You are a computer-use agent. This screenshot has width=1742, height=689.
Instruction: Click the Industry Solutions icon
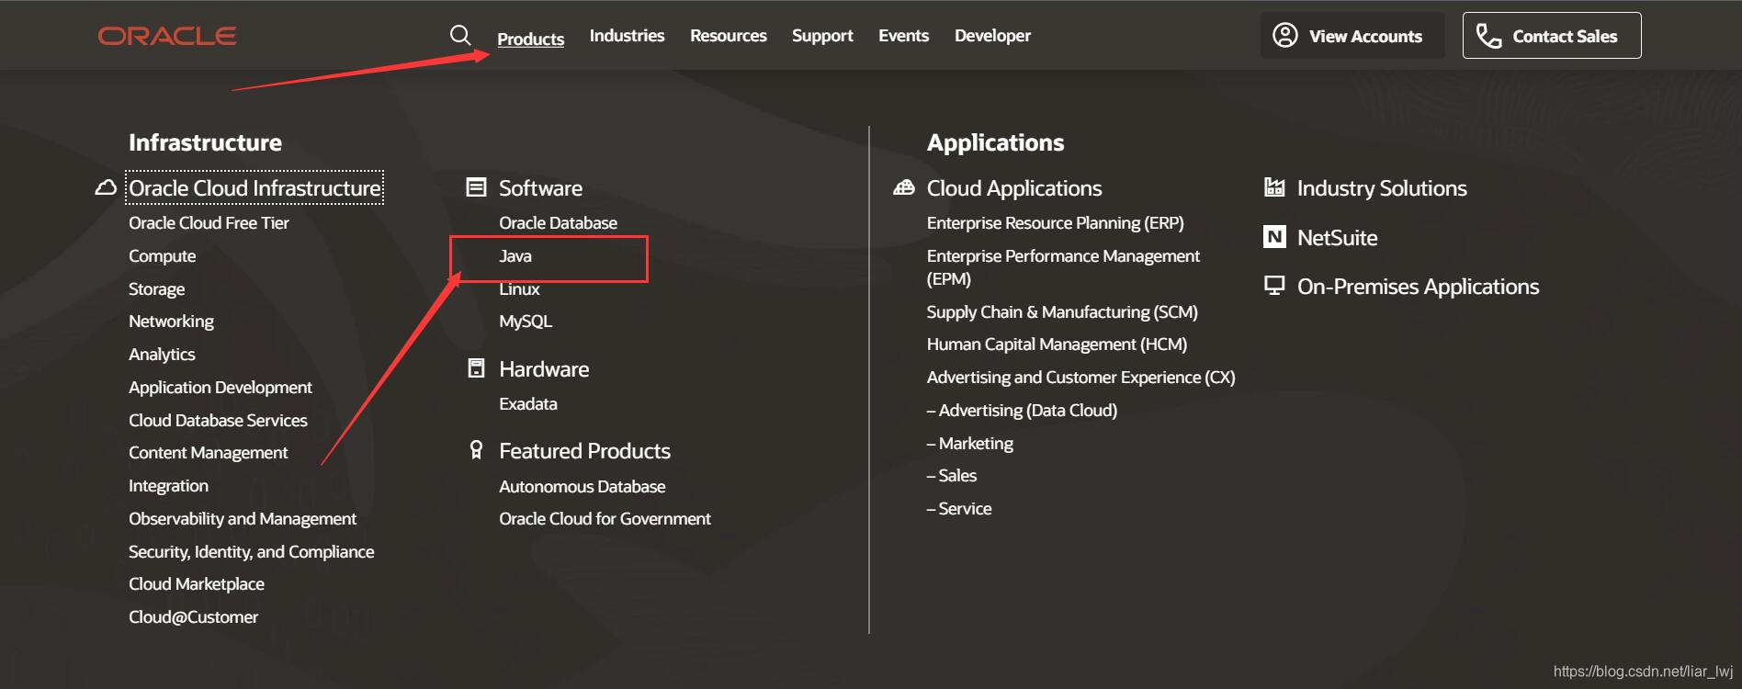(x=1274, y=187)
